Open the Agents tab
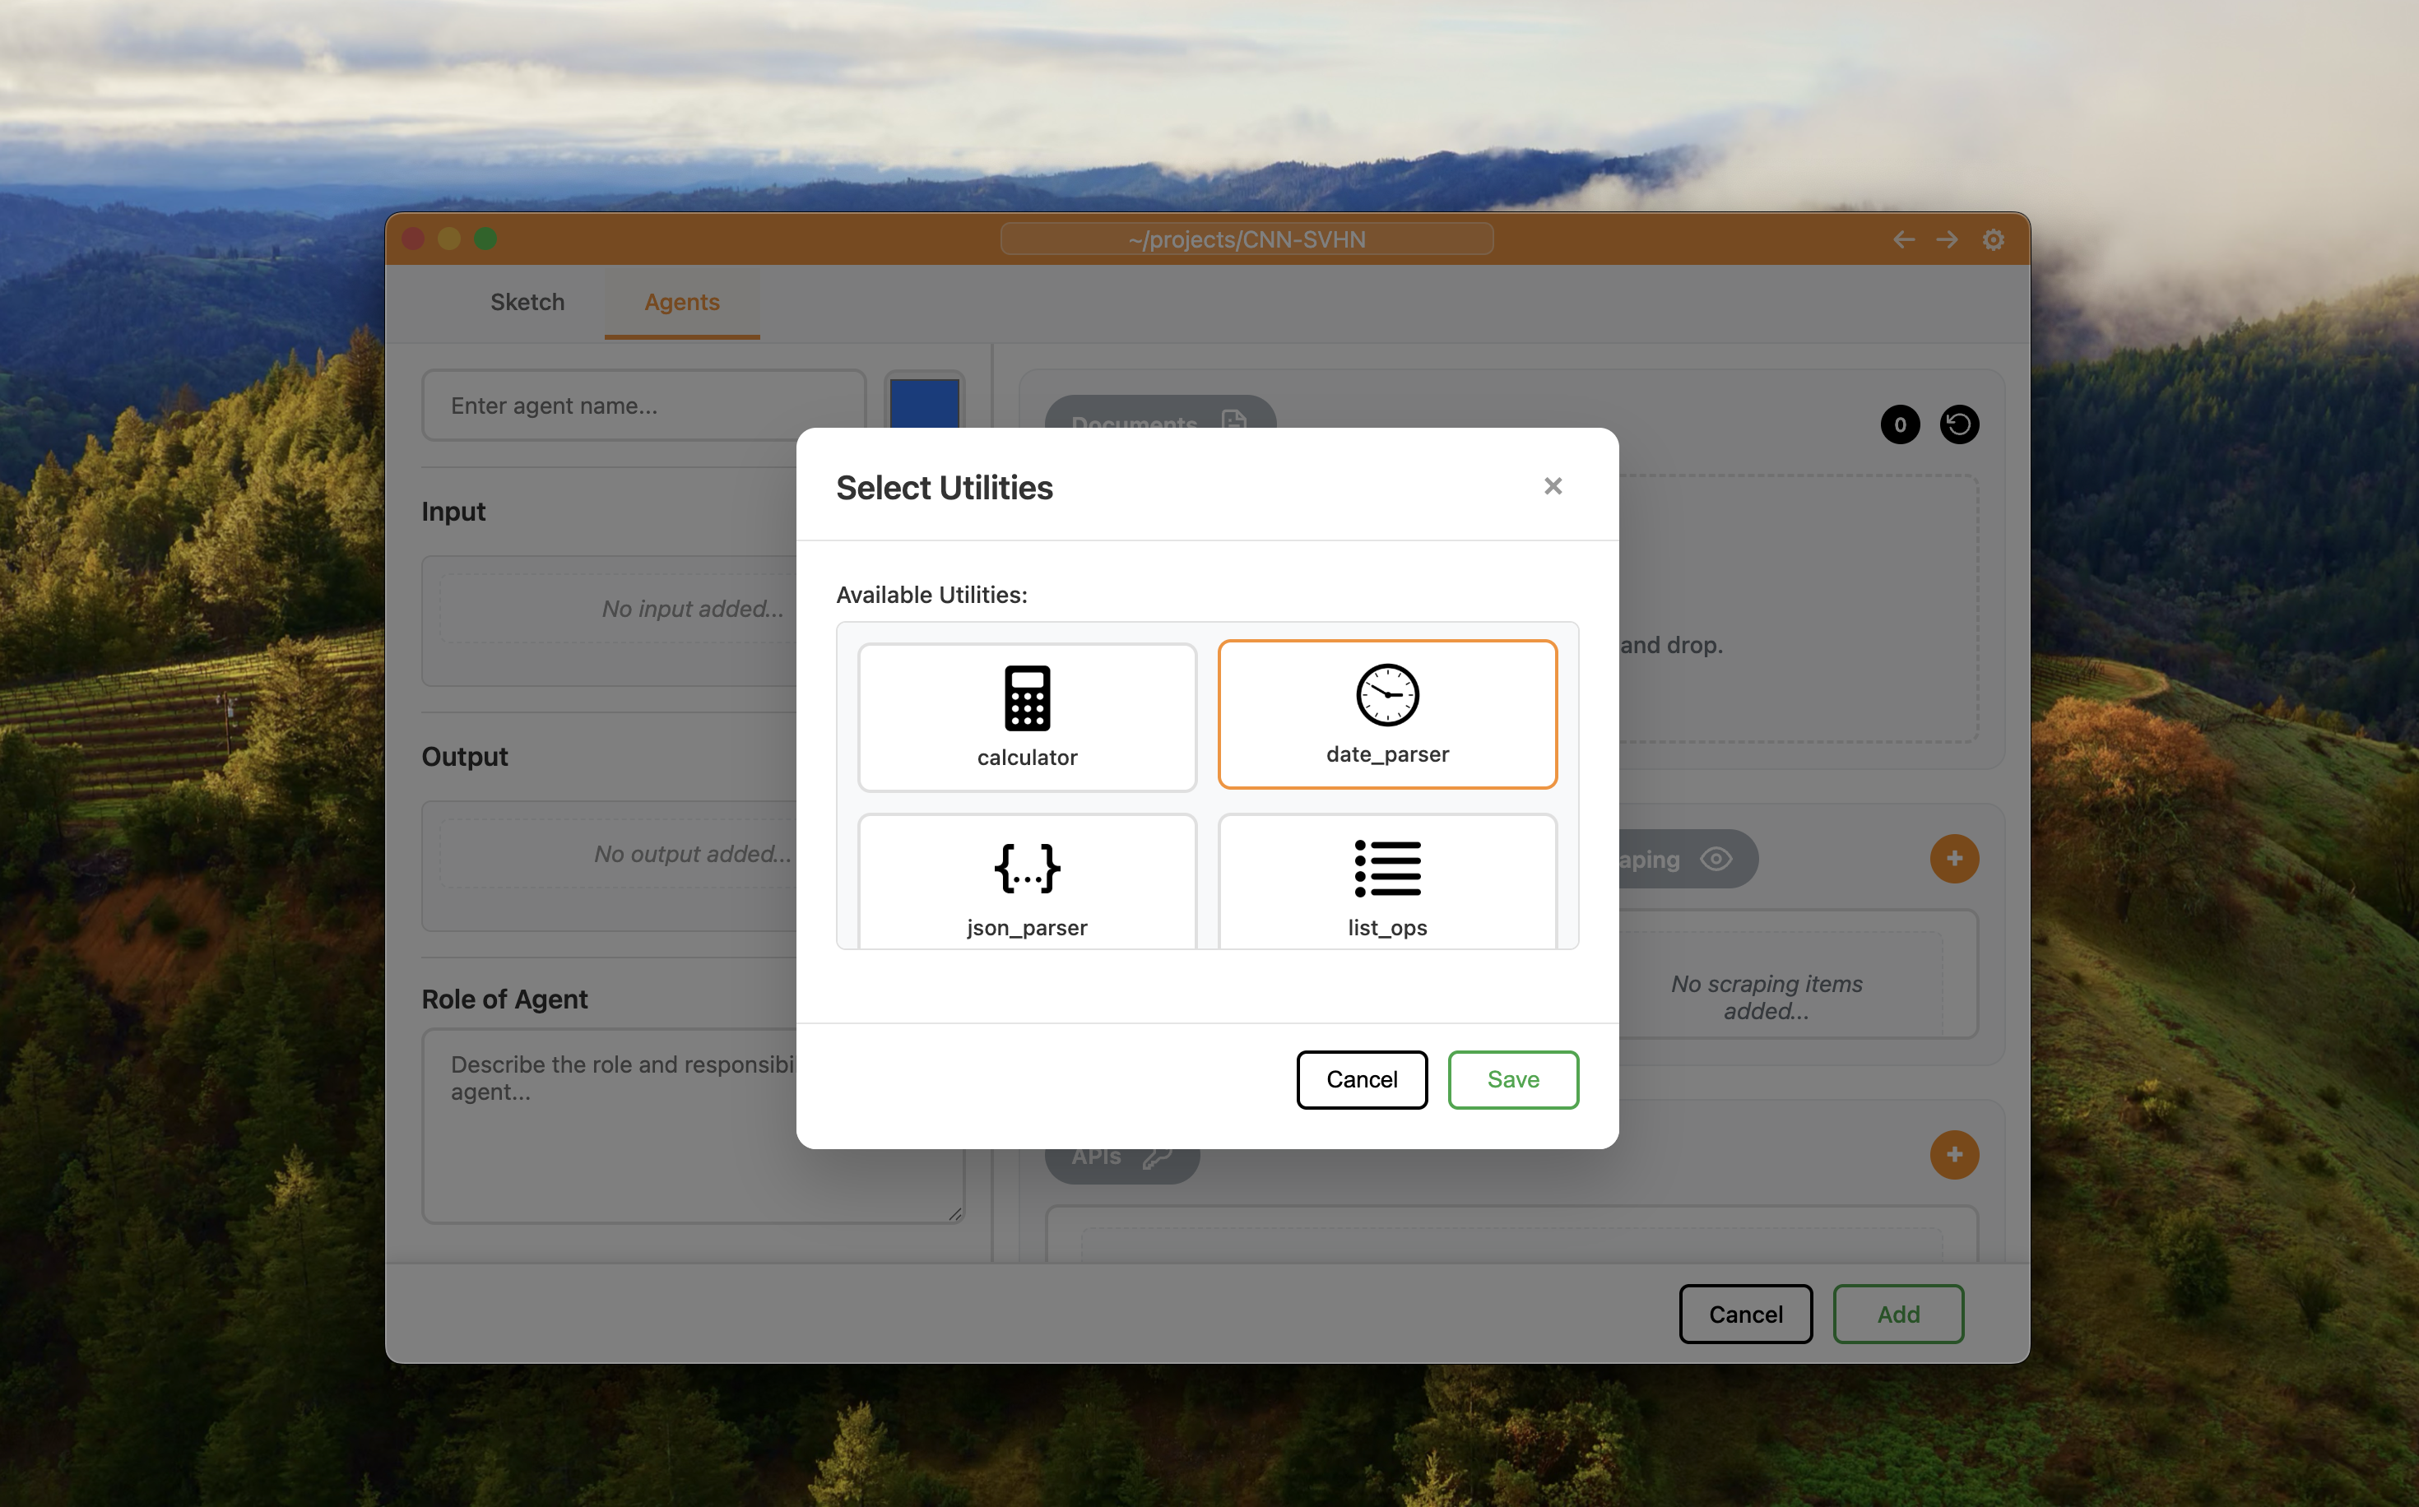The image size is (2419, 1507). (x=682, y=302)
